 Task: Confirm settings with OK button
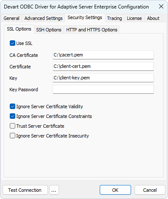point(115,190)
